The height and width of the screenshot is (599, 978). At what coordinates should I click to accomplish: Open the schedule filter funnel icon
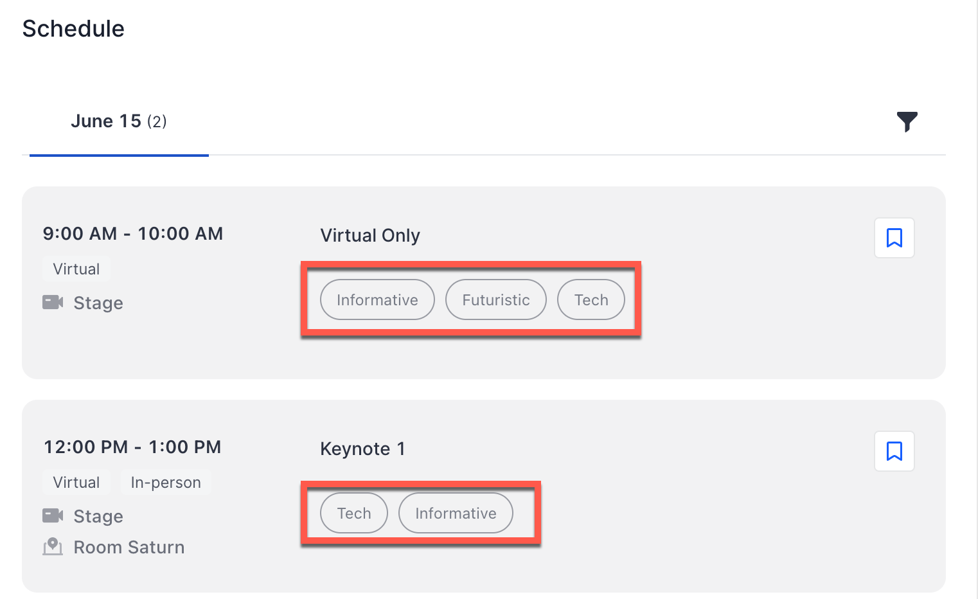click(x=907, y=121)
